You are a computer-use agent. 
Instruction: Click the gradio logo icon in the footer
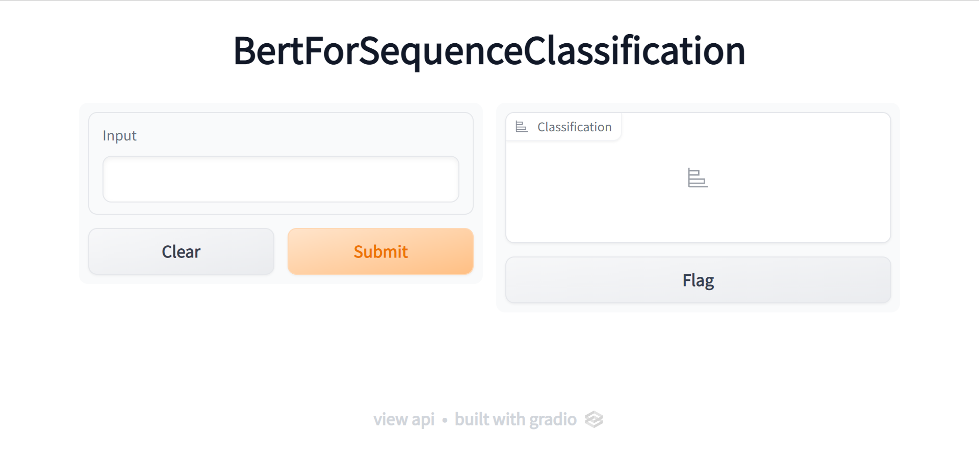pos(594,419)
